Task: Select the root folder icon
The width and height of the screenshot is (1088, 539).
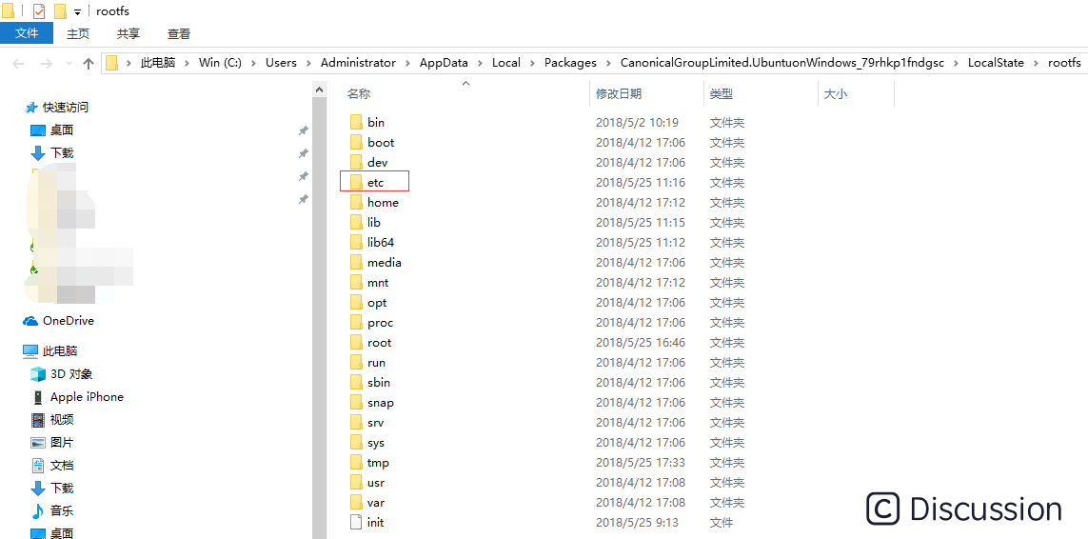Action: (356, 343)
